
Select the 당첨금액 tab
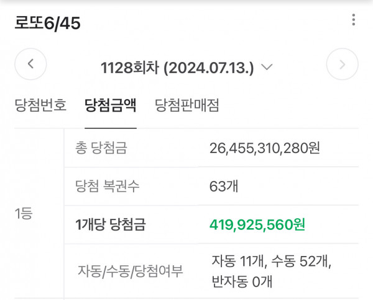pos(111,105)
